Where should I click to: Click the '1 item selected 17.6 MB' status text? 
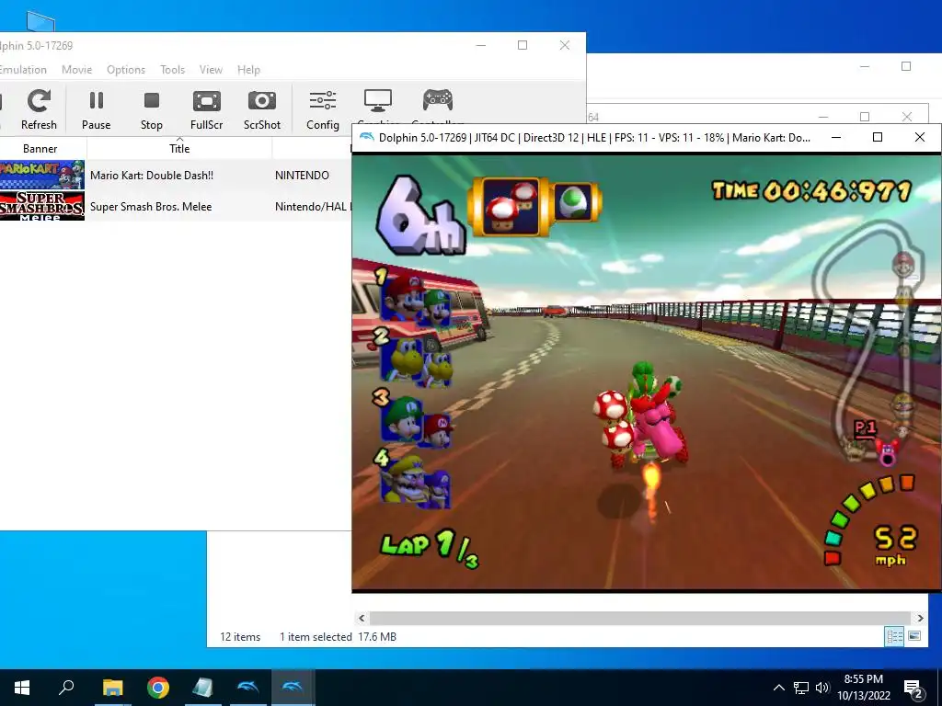pos(338,637)
